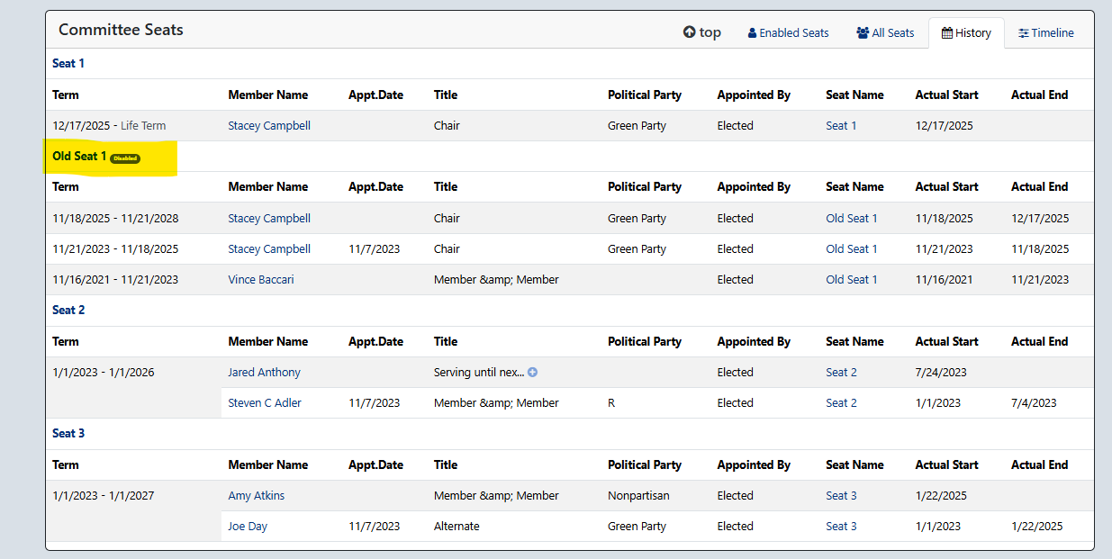This screenshot has height=559, width=1112.
Task: Click the term '11/16/2021 - 11/21/2023'
Action: (115, 280)
